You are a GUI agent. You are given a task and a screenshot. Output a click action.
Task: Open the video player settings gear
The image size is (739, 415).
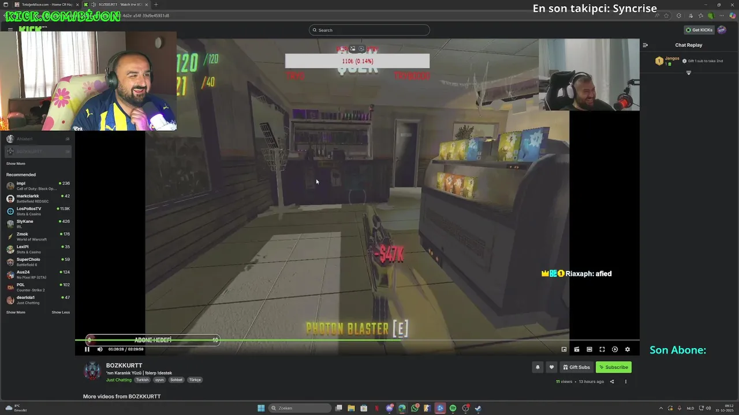click(x=628, y=349)
